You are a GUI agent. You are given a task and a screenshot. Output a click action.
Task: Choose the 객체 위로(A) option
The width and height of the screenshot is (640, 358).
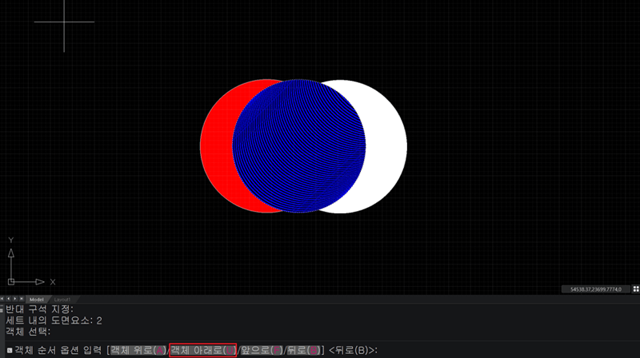[x=138, y=350]
